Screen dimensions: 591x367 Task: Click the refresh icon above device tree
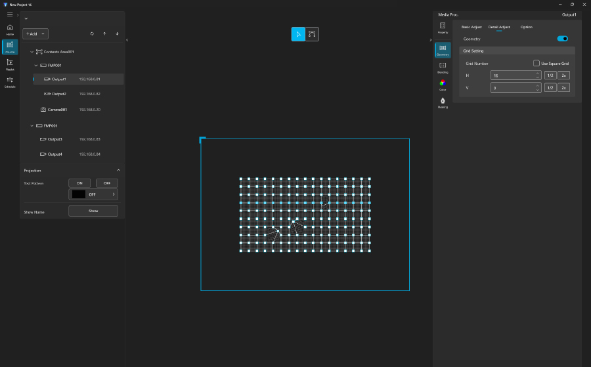[92, 33]
